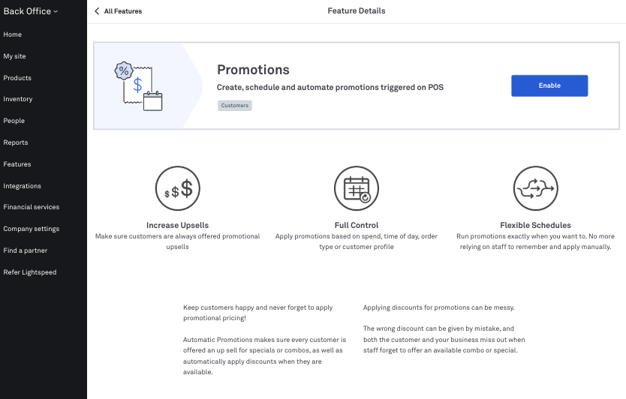Click the Feature Details page title
The height and width of the screenshot is (399, 626).
click(x=357, y=10)
